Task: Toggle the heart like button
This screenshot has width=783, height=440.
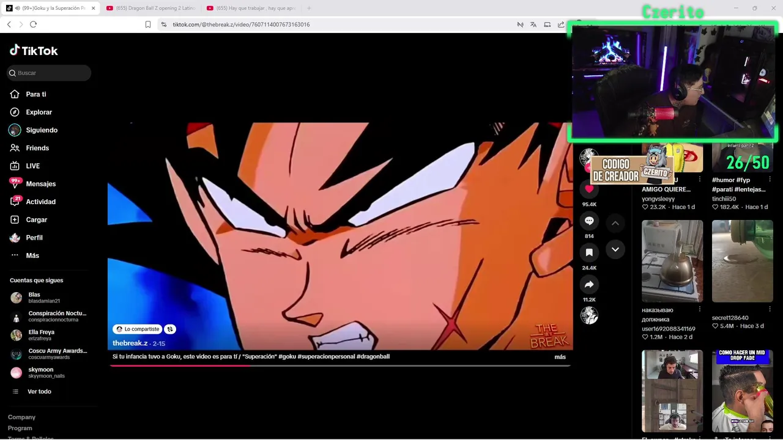Action: click(x=589, y=189)
